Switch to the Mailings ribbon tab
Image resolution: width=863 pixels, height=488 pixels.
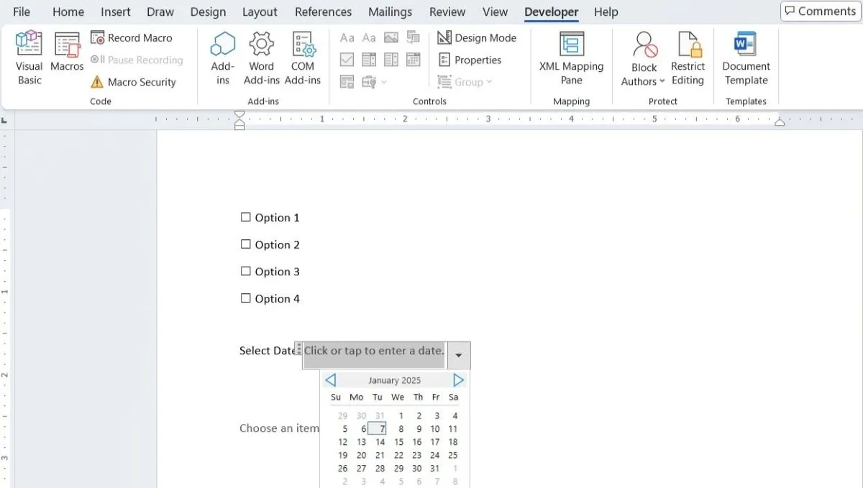[390, 11]
